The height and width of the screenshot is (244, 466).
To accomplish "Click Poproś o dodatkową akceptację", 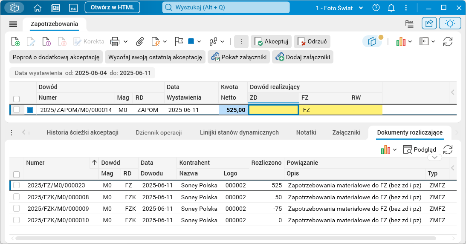I will tap(56, 57).
